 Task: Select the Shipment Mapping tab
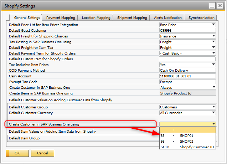(133, 17)
